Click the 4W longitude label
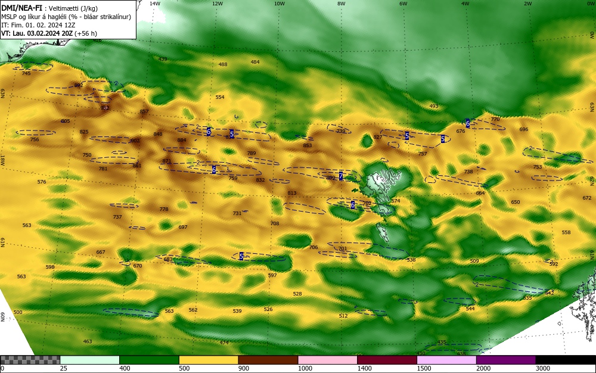Image resolution: width=596 pixels, height=373 pixels. 465,4
